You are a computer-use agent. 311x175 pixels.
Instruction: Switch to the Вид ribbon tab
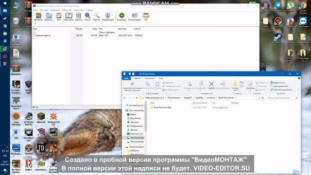[x=161, y=78]
